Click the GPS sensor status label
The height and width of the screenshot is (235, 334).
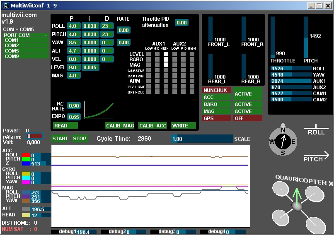217,118
